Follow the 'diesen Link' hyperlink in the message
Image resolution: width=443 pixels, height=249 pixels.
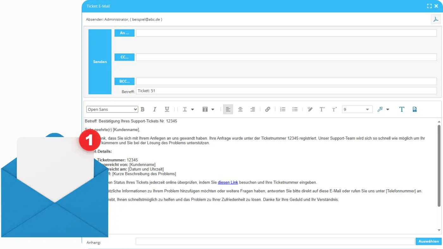tap(228, 182)
